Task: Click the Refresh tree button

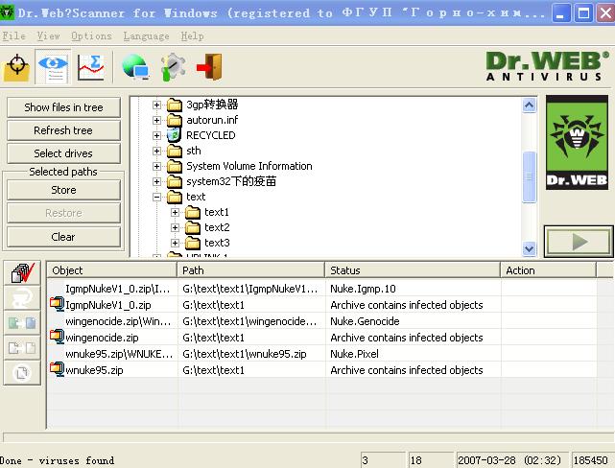Action: pos(63,130)
